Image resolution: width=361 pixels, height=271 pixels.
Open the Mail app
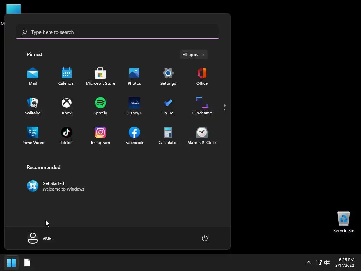(33, 77)
